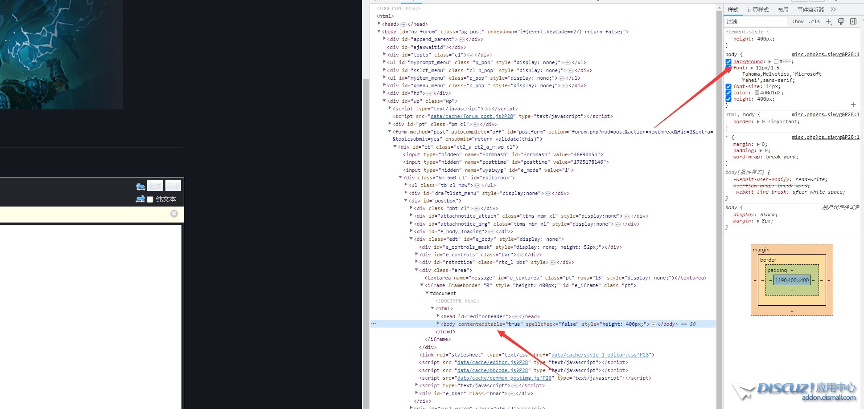Image resolution: width=864 pixels, height=409 pixels.
Task: Click the 全屏 fullscreen button in the editor
Action: coord(155,186)
